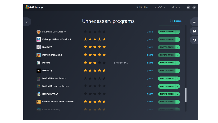Click the program list scrollbar thumb
The image size is (218, 123).
[x=186, y=95]
